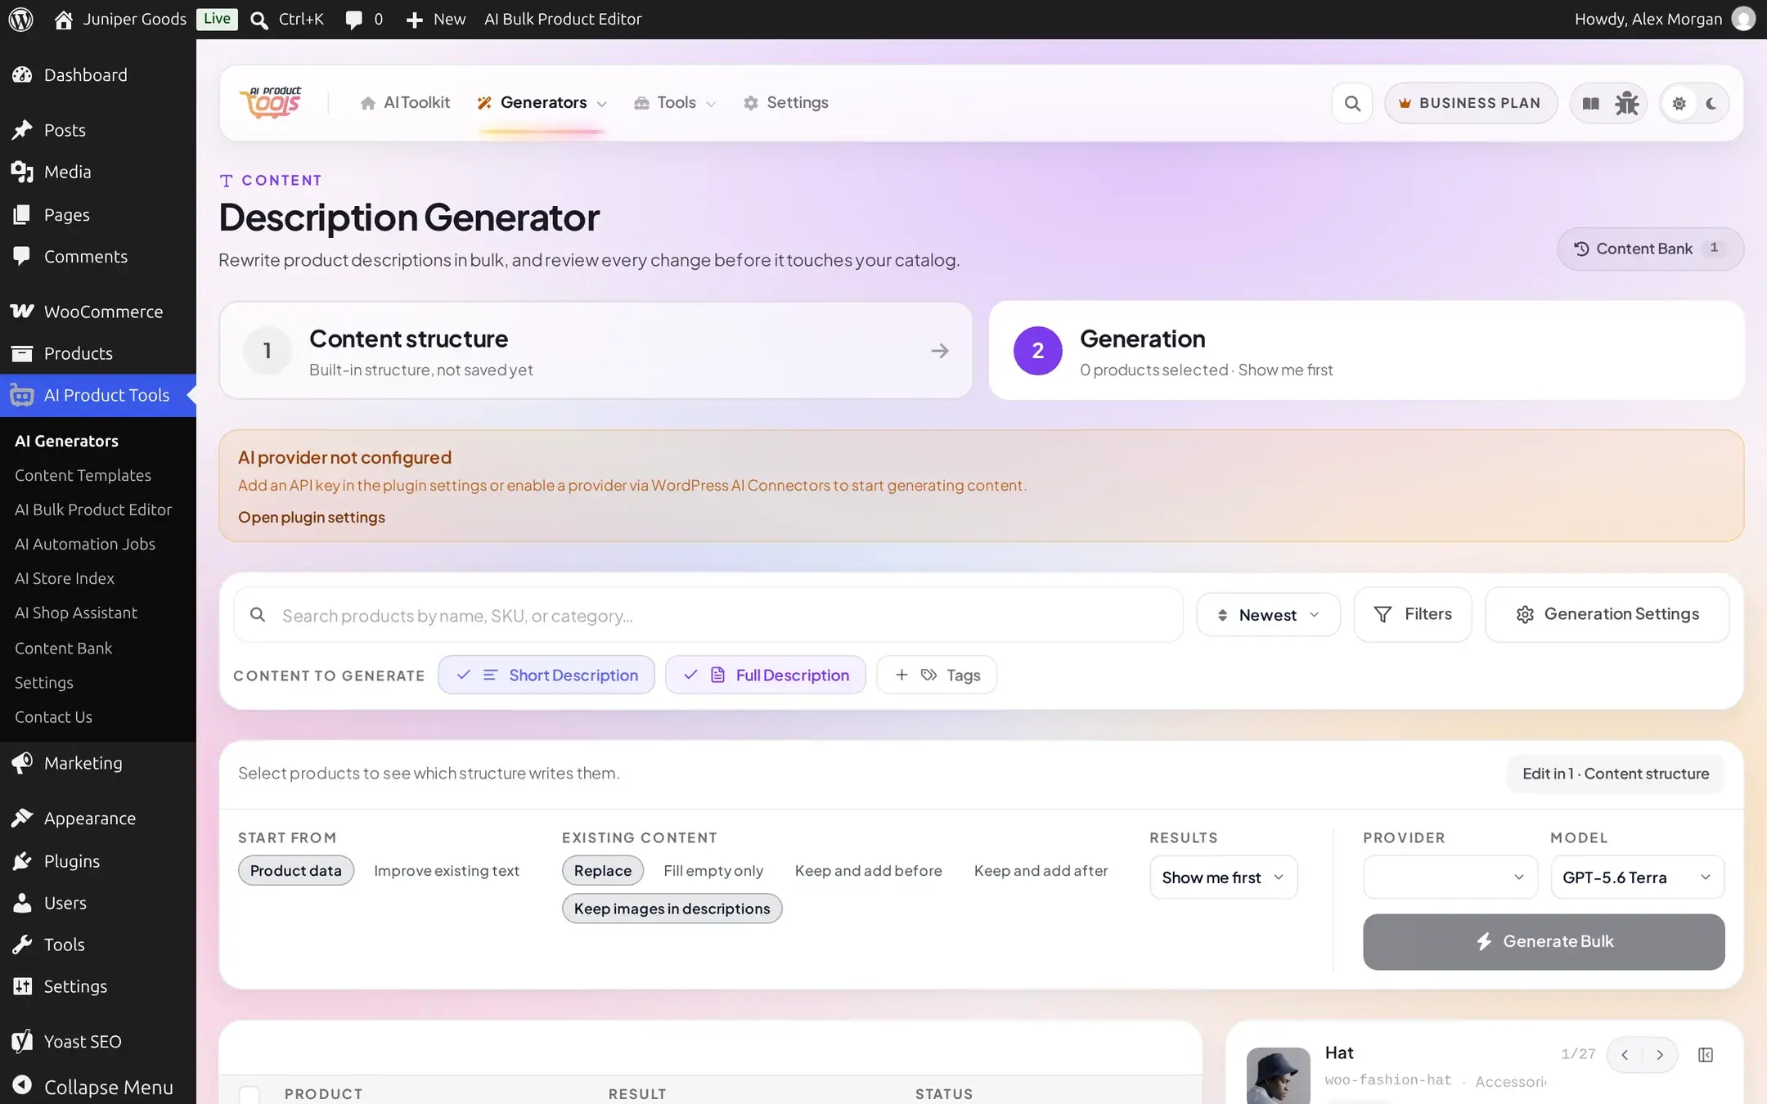Click the AI Product Tools logo
The height and width of the screenshot is (1104, 1767).
(271, 102)
